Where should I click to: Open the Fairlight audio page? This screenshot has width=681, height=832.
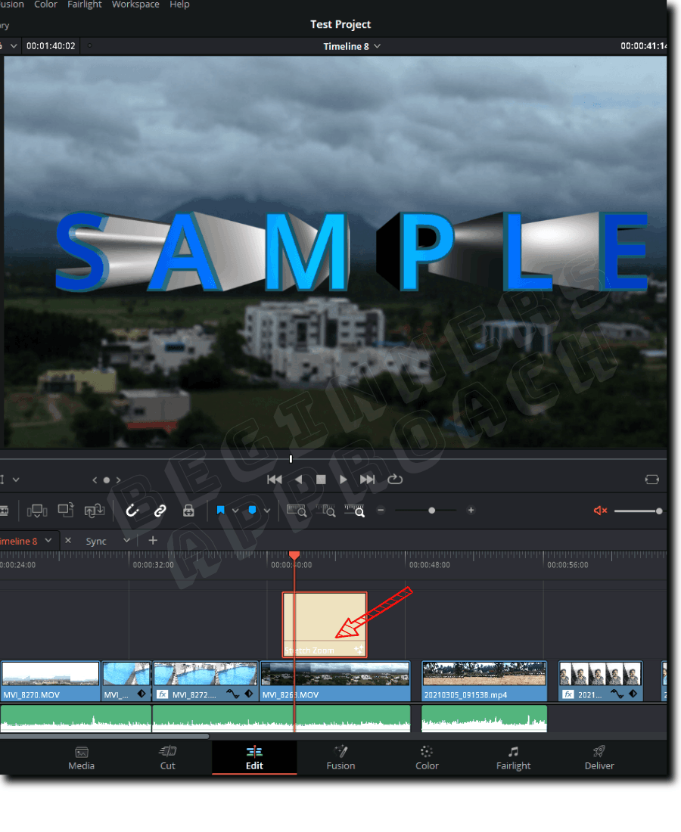(513, 759)
